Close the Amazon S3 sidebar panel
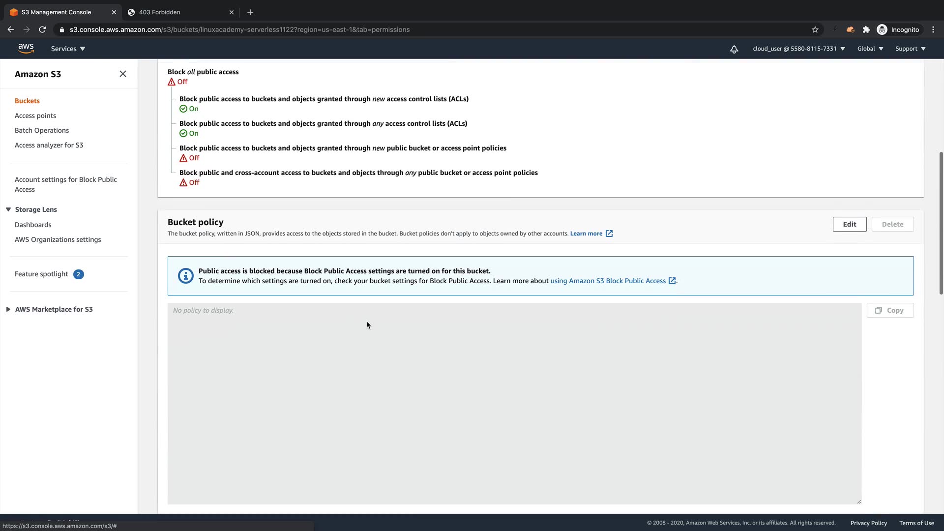Image resolution: width=944 pixels, height=531 pixels. pos(122,74)
